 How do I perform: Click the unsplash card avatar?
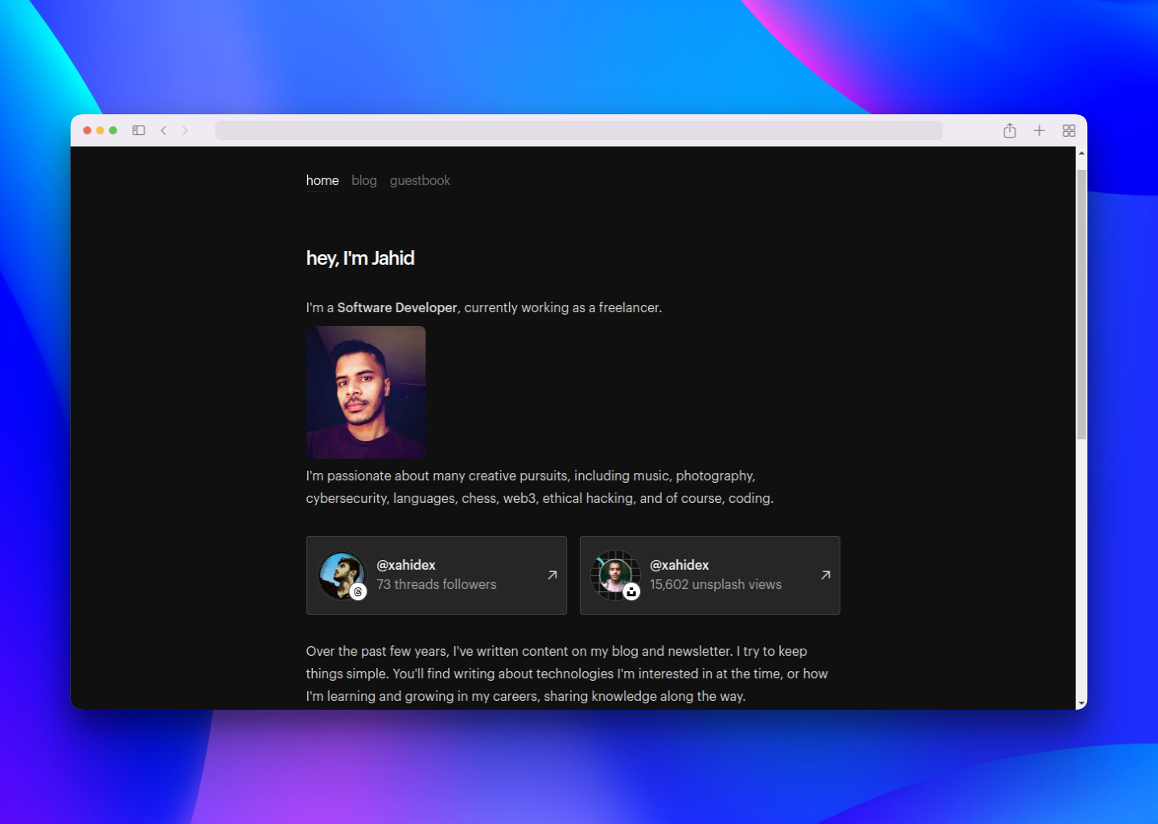click(614, 574)
